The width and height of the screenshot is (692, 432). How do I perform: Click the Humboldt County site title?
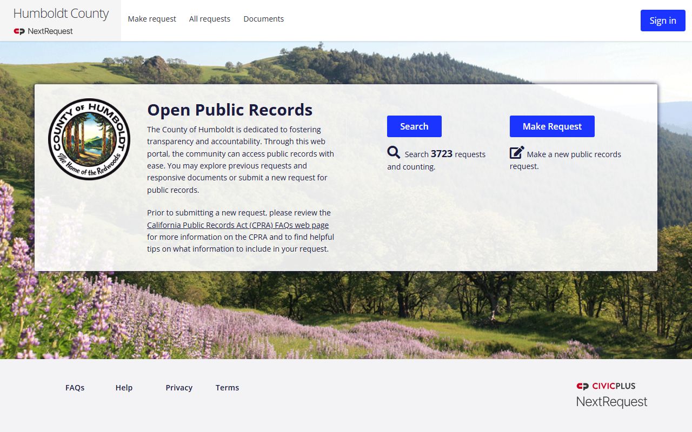tap(61, 13)
